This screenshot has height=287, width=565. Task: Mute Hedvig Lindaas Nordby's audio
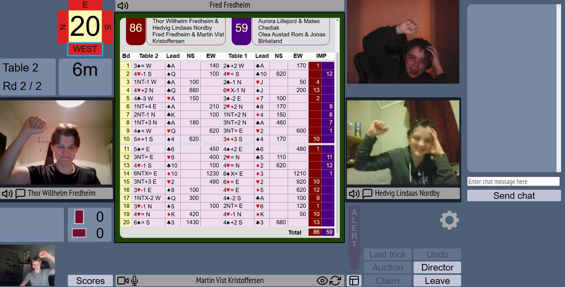pyautogui.click(x=354, y=194)
